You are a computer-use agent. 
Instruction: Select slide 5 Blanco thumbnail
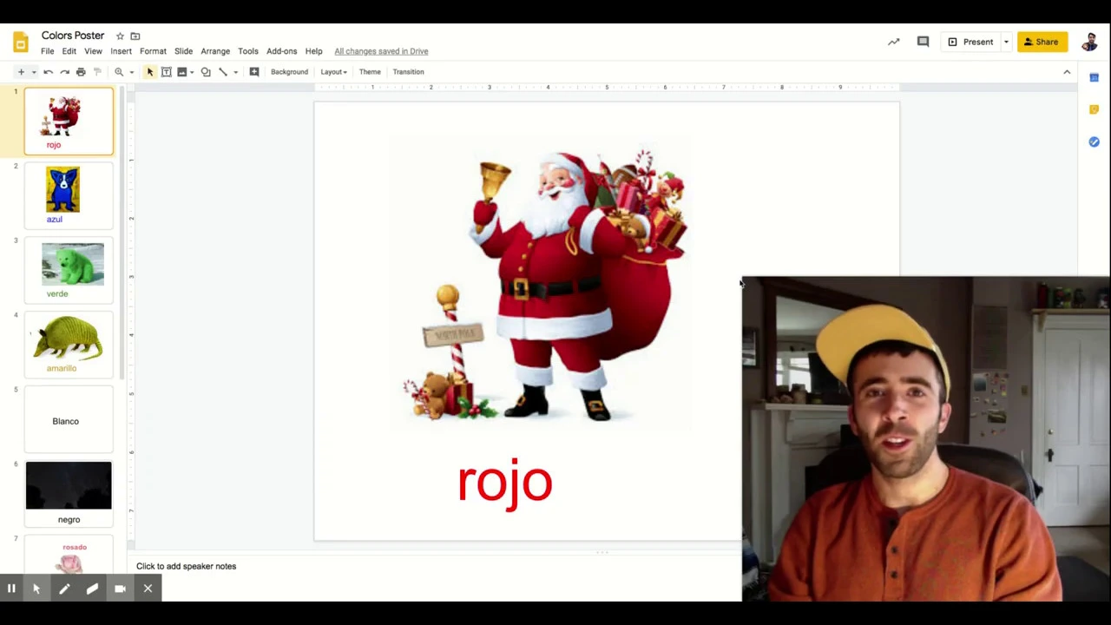coord(69,419)
